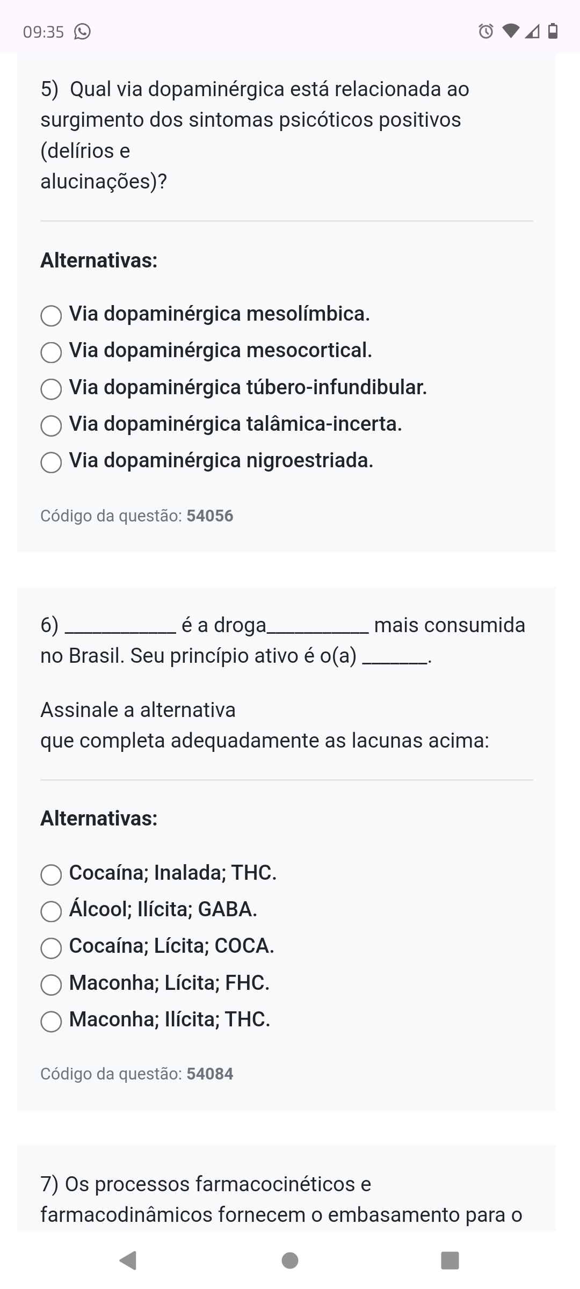Tap the WhatsApp notification icon
The image size is (580, 1289).
[82, 32]
